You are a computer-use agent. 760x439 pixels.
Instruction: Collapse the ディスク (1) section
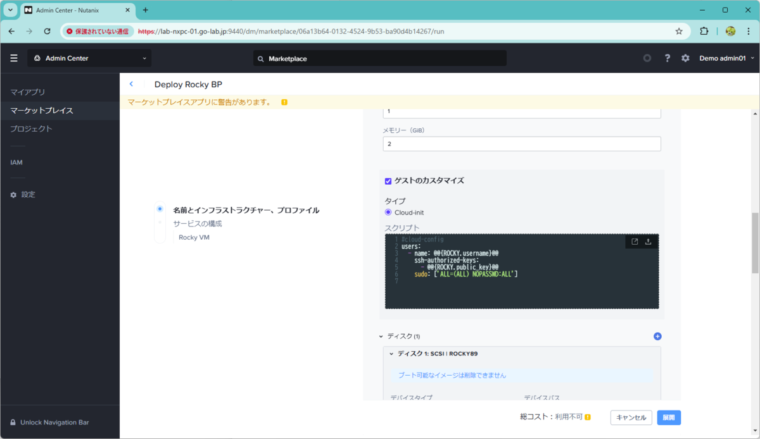pyautogui.click(x=381, y=337)
